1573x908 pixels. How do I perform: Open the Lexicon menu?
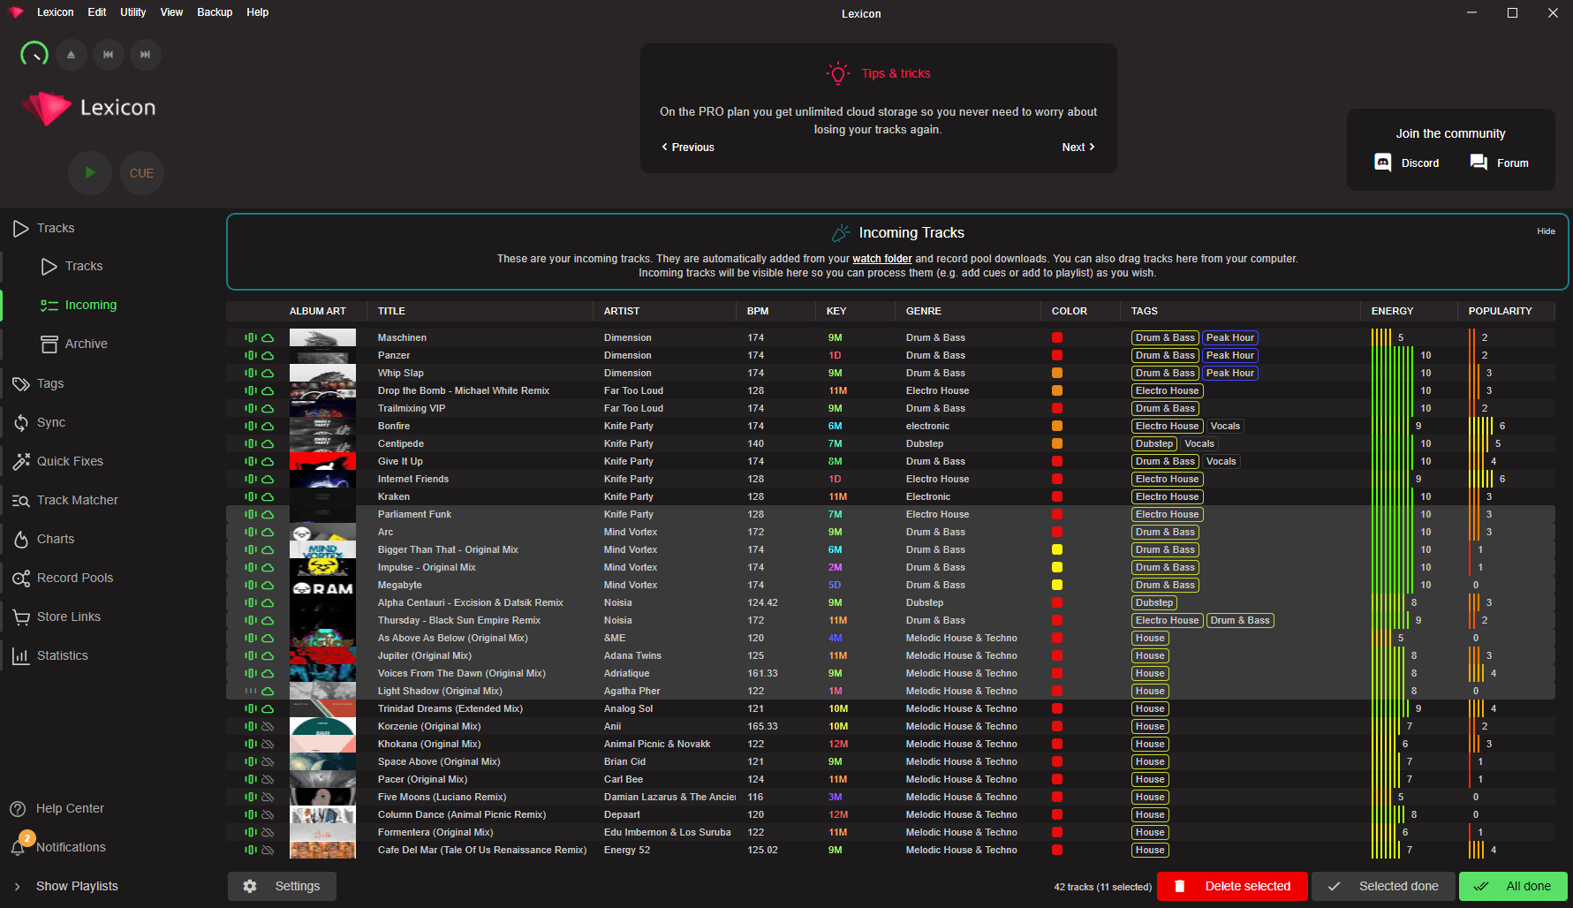tap(56, 12)
